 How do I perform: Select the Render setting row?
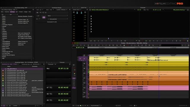[4, 57]
